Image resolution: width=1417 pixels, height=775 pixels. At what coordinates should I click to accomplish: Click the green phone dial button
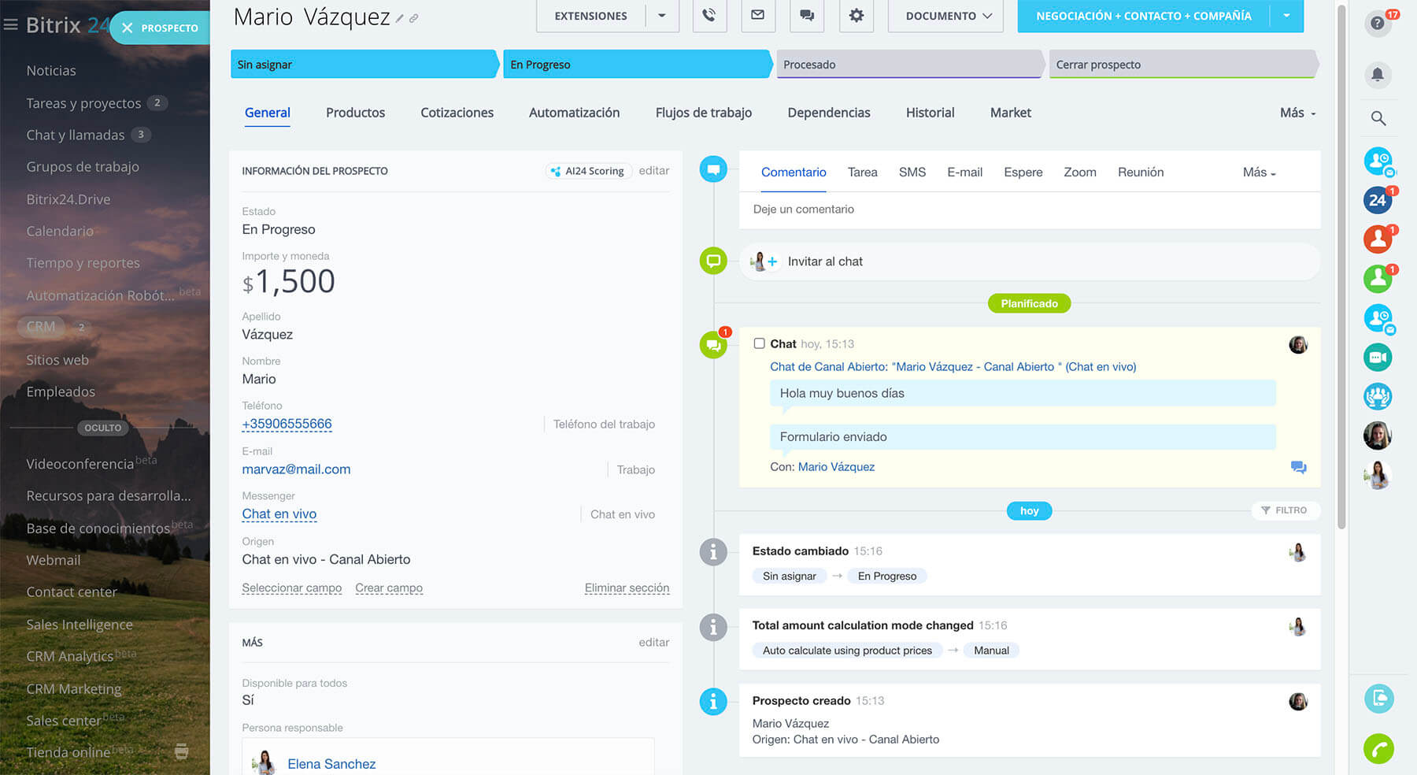pos(1378,748)
